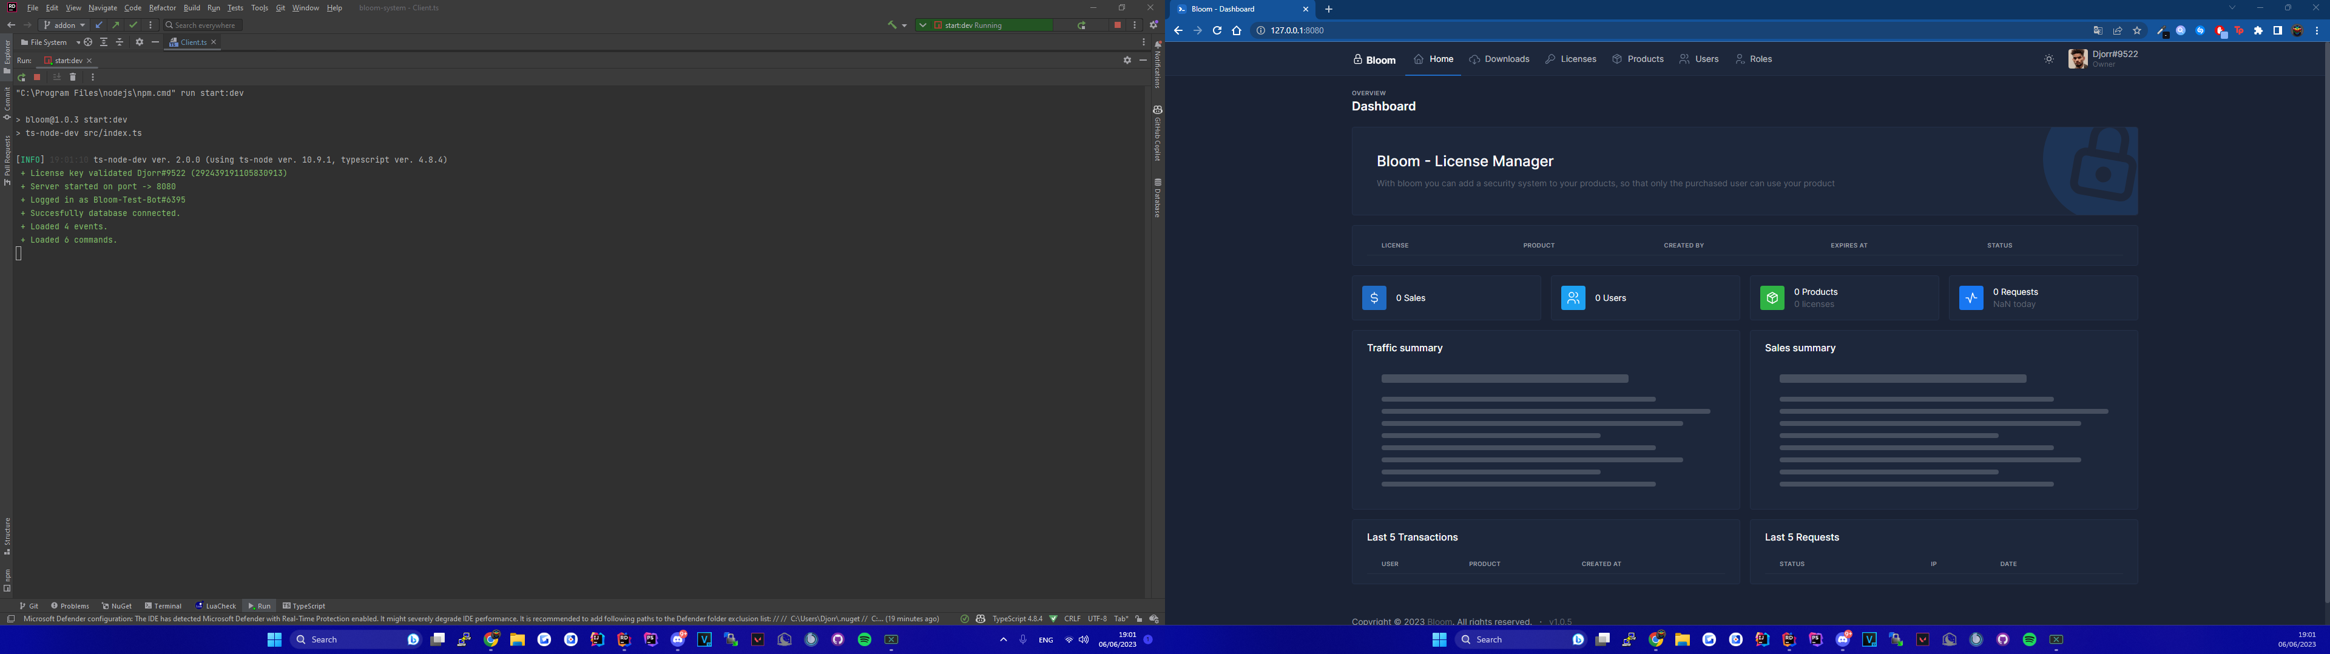Click Requests activity pulse icon
Screen dimensions: 2330x654
pyautogui.click(x=1971, y=298)
